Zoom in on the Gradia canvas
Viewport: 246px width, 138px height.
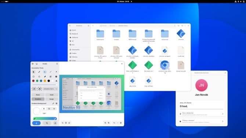point(109,123)
